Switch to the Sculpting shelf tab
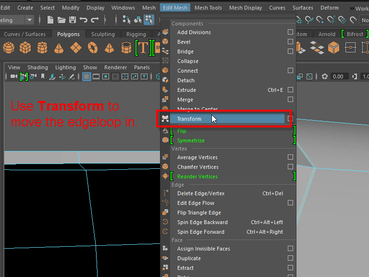This screenshot has width=369, height=277. point(103,34)
